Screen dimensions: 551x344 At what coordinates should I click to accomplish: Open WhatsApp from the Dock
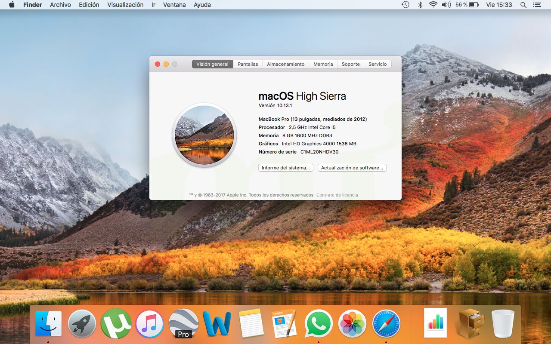point(319,324)
